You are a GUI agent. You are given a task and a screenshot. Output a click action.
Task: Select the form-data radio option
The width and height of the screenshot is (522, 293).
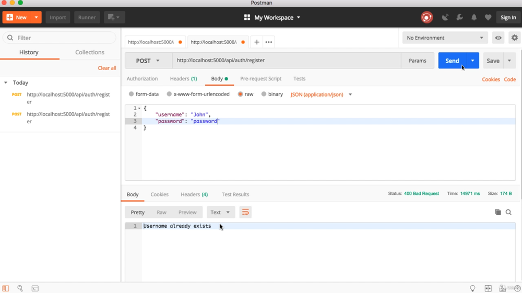coord(132,95)
